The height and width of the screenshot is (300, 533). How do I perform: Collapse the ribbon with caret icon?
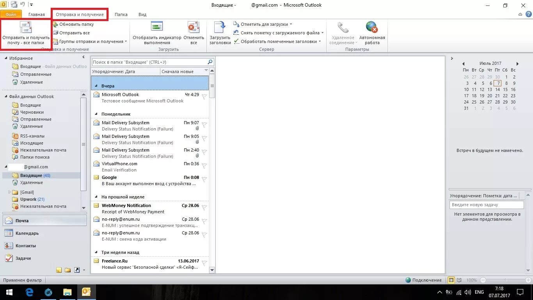pyautogui.click(x=521, y=14)
